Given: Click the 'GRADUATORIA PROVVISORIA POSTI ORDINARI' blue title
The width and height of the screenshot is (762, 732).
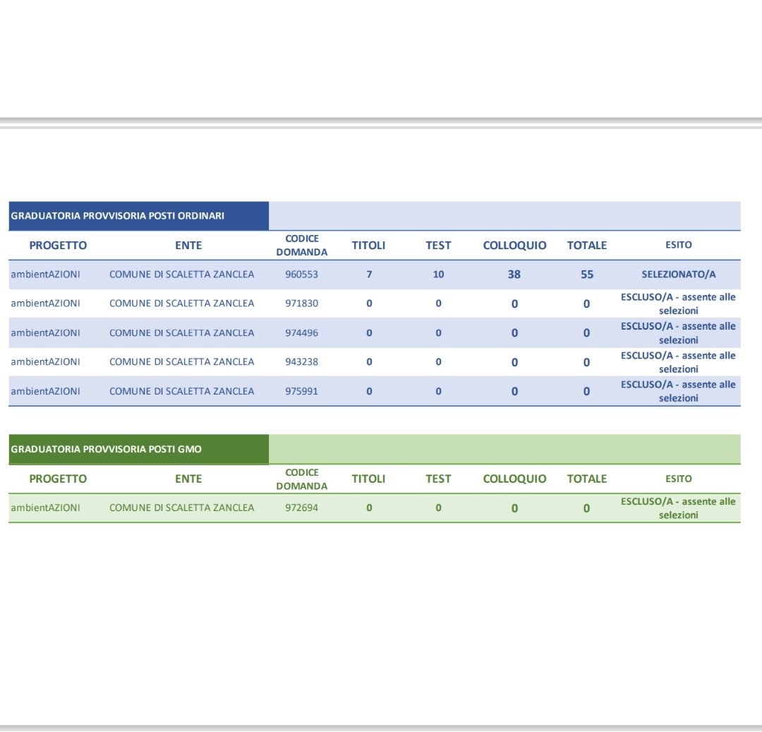Looking at the screenshot, I should pyautogui.click(x=117, y=216).
